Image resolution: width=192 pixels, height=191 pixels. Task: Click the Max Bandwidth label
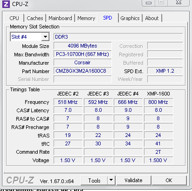(x=32, y=55)
